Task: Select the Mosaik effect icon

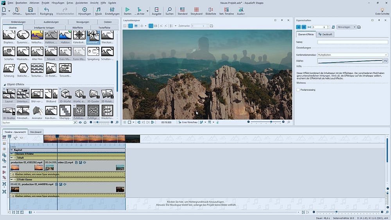Action: tap(51, 52)
